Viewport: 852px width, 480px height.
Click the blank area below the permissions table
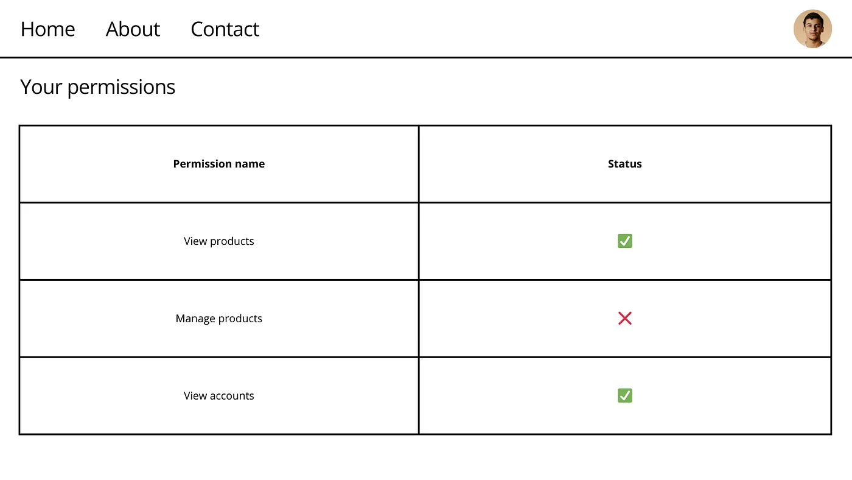(x=426, y=458)
